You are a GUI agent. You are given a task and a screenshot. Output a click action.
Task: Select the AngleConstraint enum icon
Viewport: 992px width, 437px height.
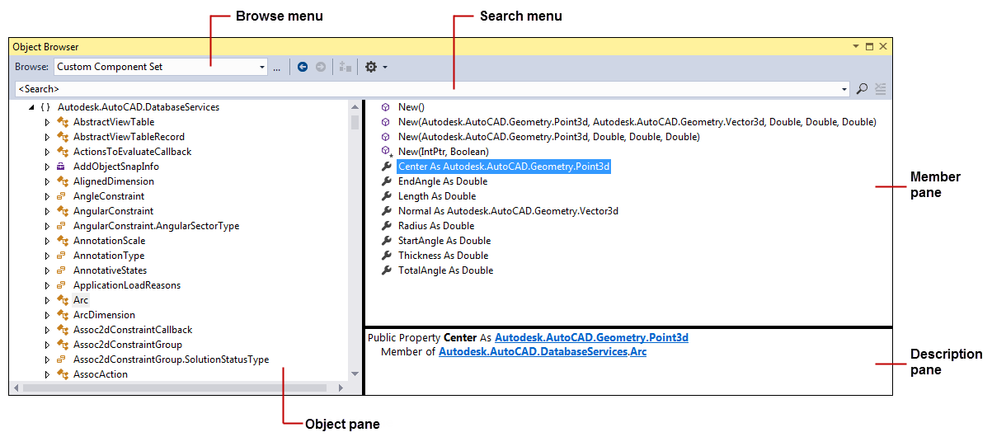coord(62,196)
